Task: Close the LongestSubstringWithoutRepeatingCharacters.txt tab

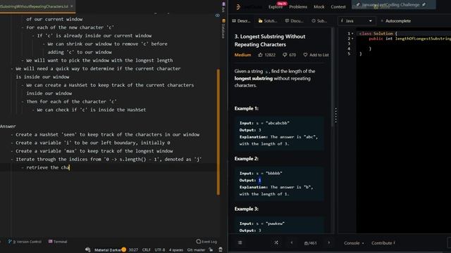Action: (72, 6)
